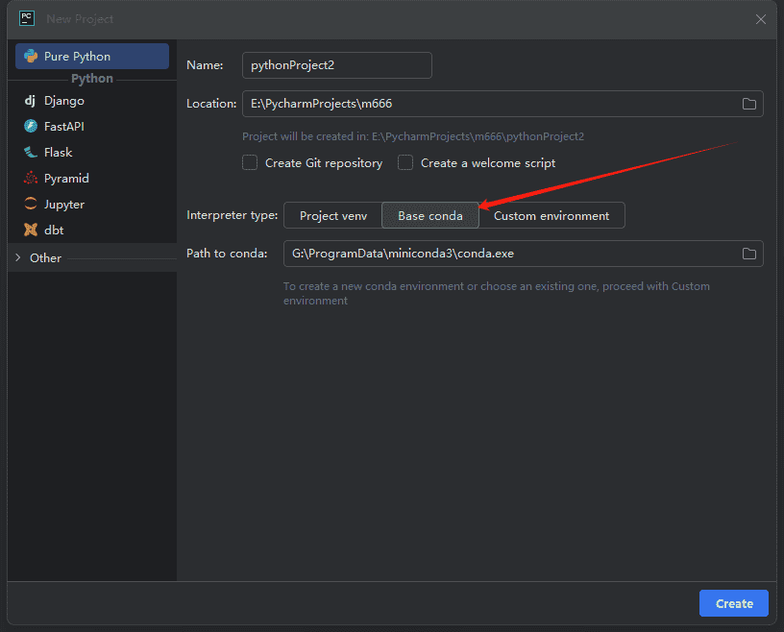Browse for project location folder icon
The image size is (784, 632).
tap(749, 104)
